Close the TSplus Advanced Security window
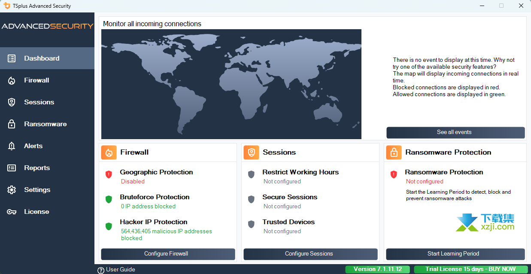Viewport: 531px width, 274px height. (521, 6)
